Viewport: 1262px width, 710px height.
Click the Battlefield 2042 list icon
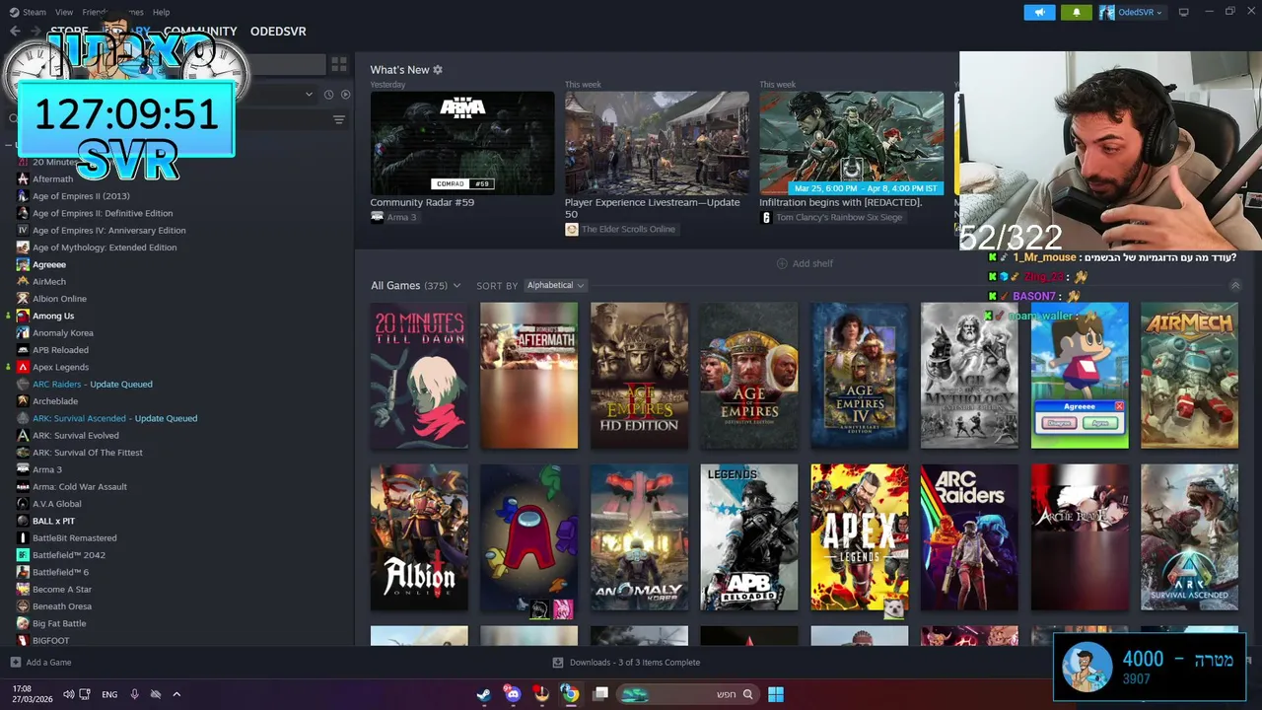pos(23,555)
